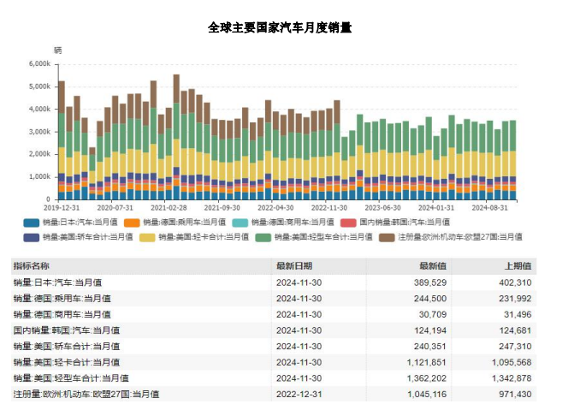The image size is (574, 410).
Task: Click the purple US sedan total legend swatch
Action: (x=31, y=237)
